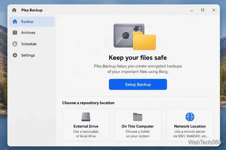Image resolution: width=226 pixels, height=150 pixels.
Task: Click the 'Choose a repository location' heading
Action: 88,103
